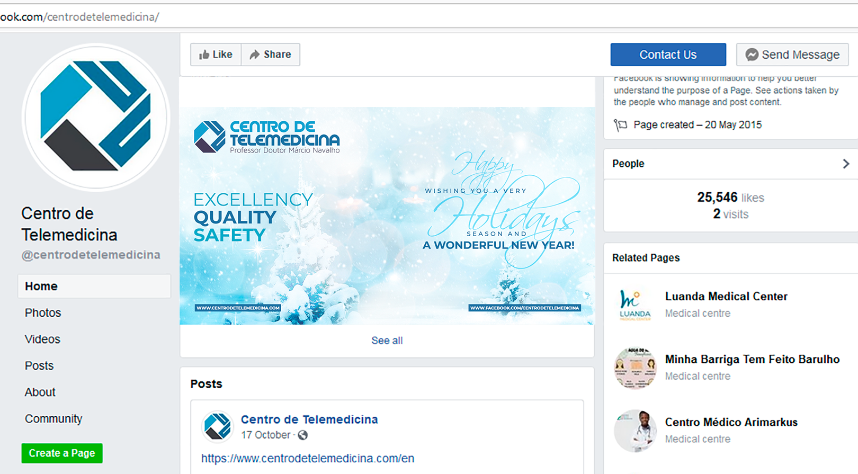
Task: Click the Centro Médico Arimarkus doctor thumbnail
Action: [635, 431]
